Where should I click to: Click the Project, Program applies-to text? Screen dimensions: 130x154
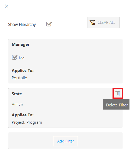[27, 122]
